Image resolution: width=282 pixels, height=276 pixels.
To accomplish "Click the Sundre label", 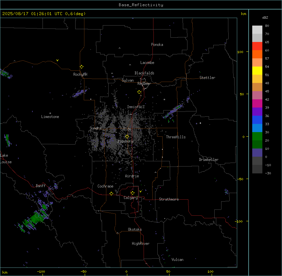I will 96,128.
